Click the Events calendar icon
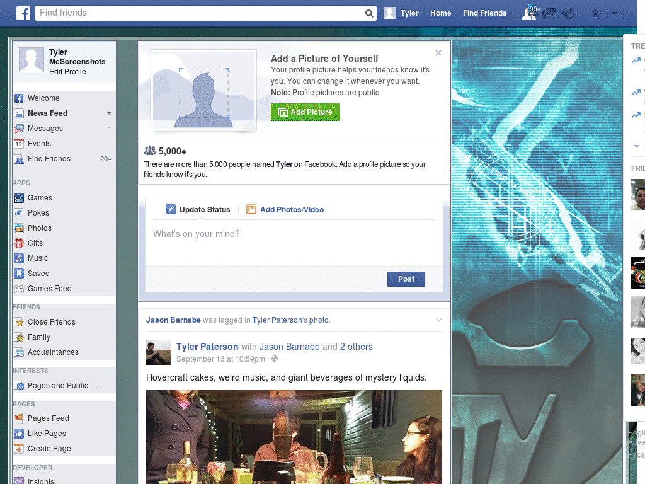This screenshot has width=645, height=484. click(x=19, y=144)
